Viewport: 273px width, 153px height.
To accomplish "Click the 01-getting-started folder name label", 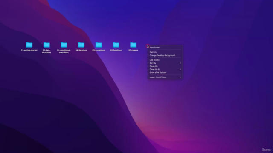I will (29, 50).
